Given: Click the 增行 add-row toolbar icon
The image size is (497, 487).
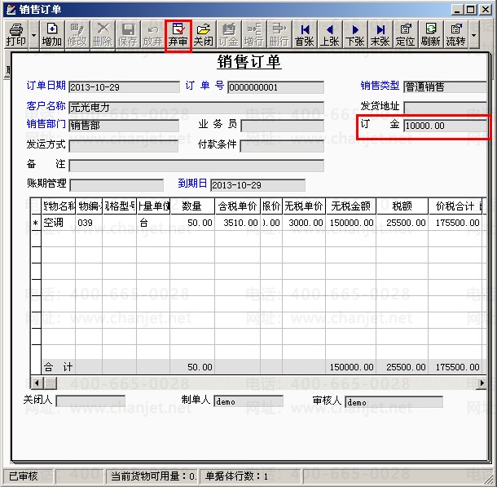Looking at the screenshot, I should click(254, 34).
